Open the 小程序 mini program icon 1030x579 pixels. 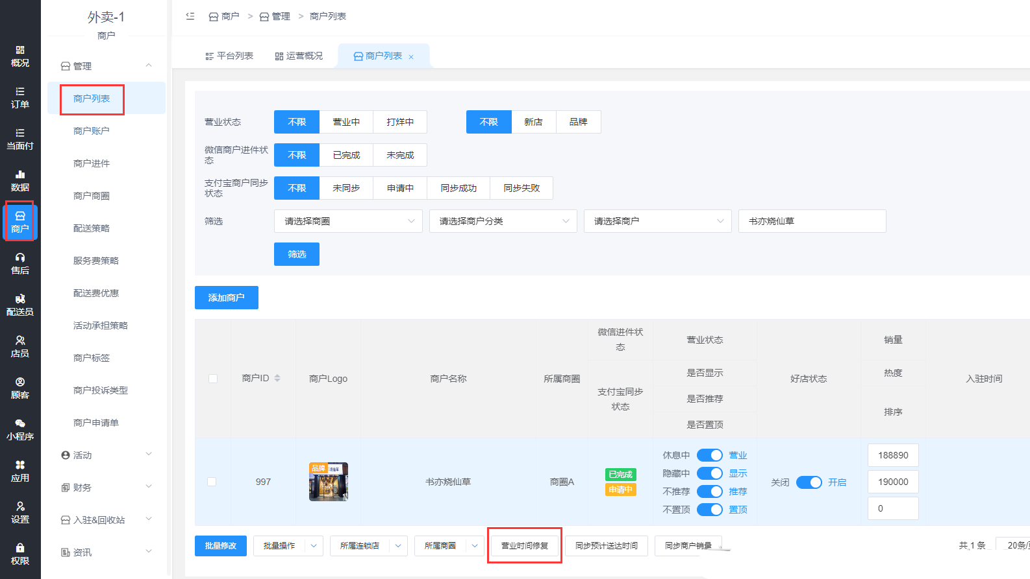[20, 430]
